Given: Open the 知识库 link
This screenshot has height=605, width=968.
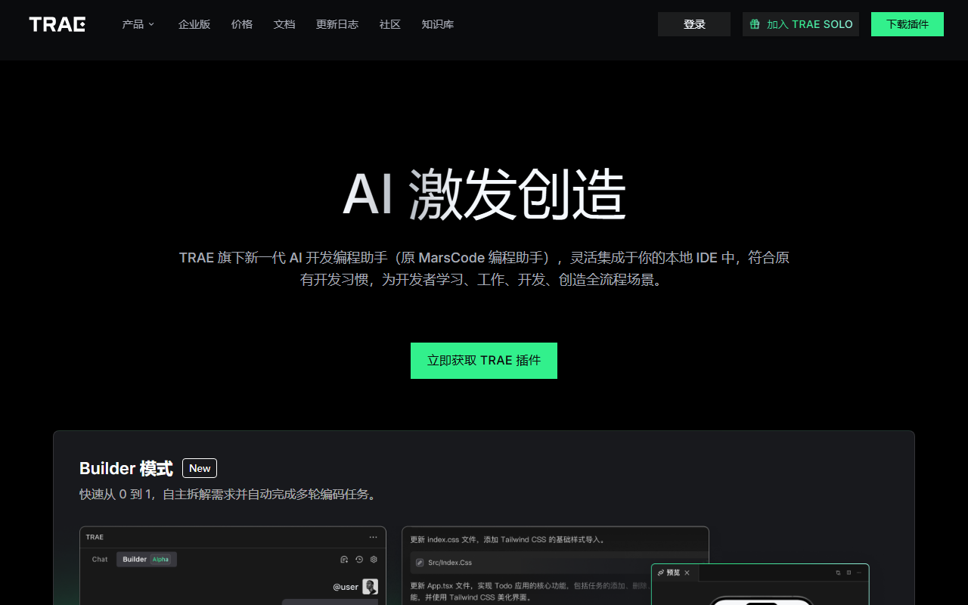Looking at the screenshot, I should click(x=438, y=24).
